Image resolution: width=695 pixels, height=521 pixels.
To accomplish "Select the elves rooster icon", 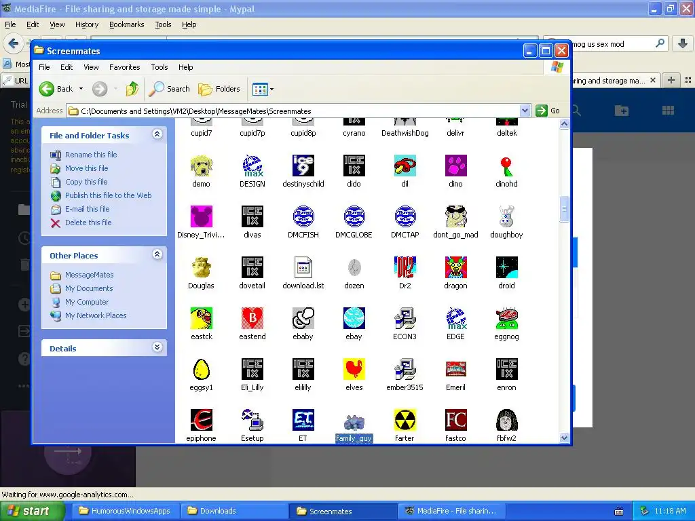I will (x=354, y=370).
